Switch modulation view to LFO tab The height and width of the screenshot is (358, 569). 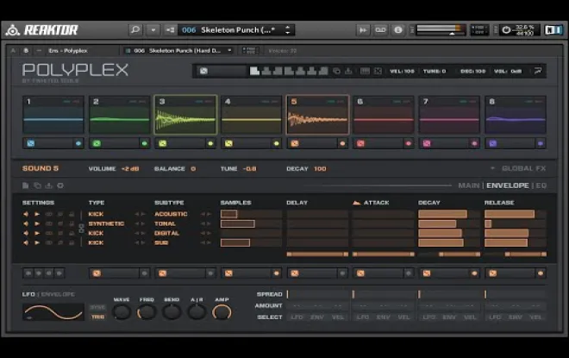click(28, 294)
